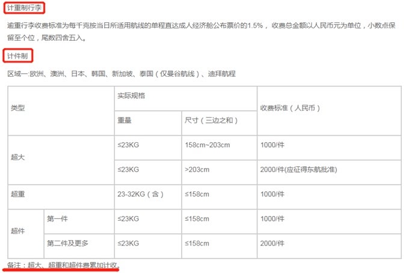409x273 pixels.
Task: Click the ≤158cm cell in 超重 row
Action: point(220,197)
